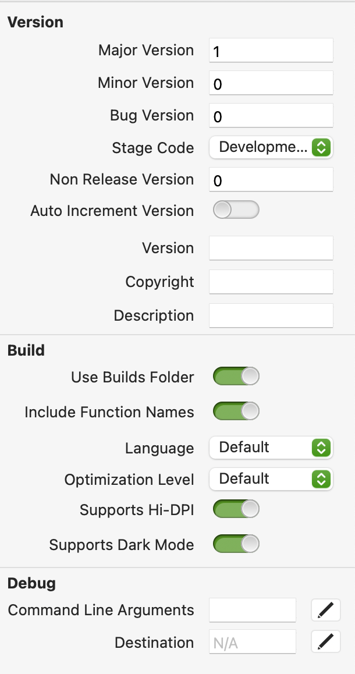Click the Copyright text field

click(x=271, y=282)
